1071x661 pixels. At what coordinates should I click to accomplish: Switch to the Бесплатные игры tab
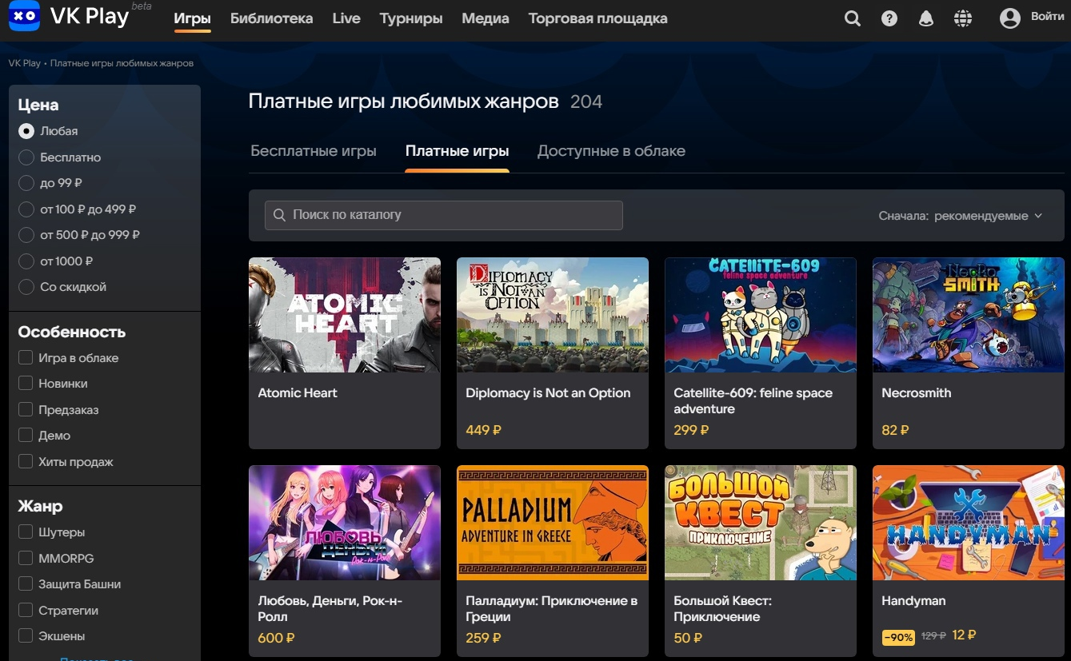coord(314,151)
